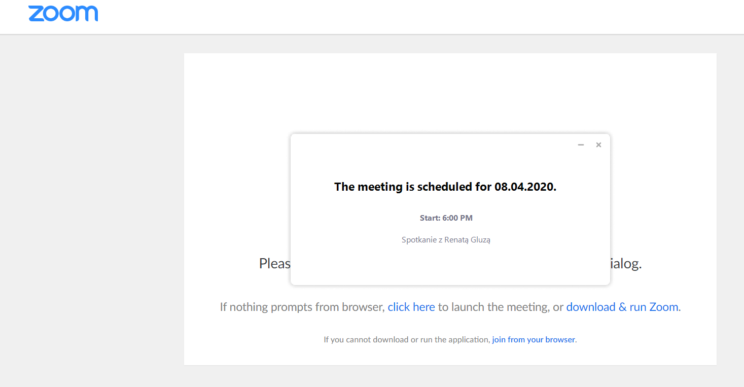The height and width of the screenshot is (387, 744).
Task: Click the 6:00 PM start time
Action: coord(457,218)
